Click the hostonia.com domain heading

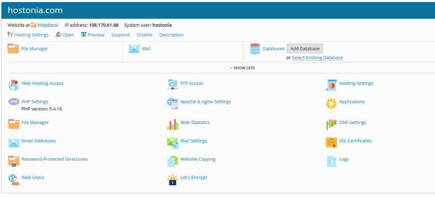pos(35,10)
